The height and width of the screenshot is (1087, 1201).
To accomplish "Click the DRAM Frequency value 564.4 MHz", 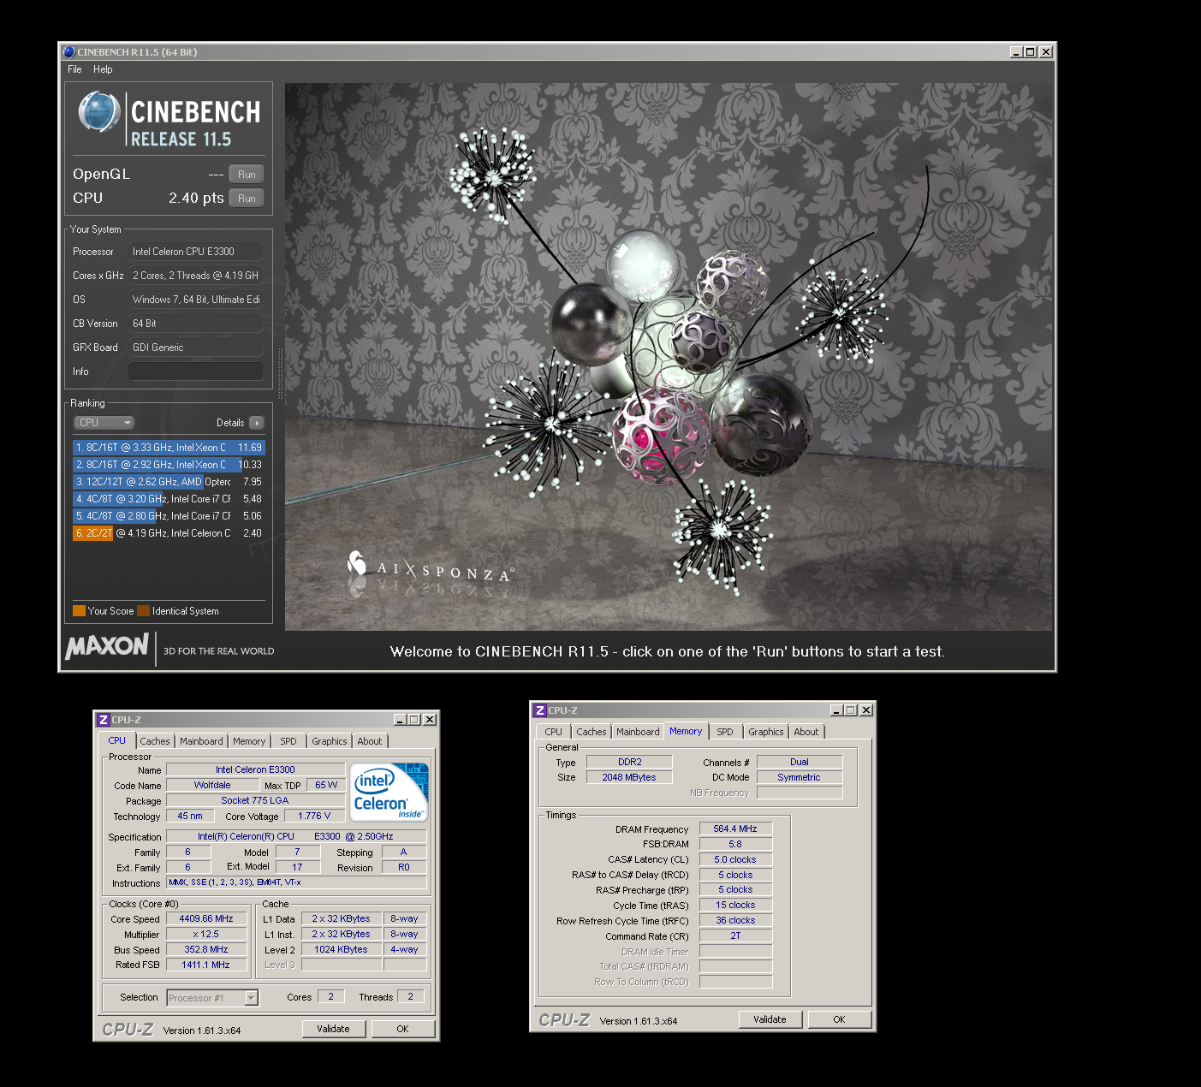I will 736,829.
